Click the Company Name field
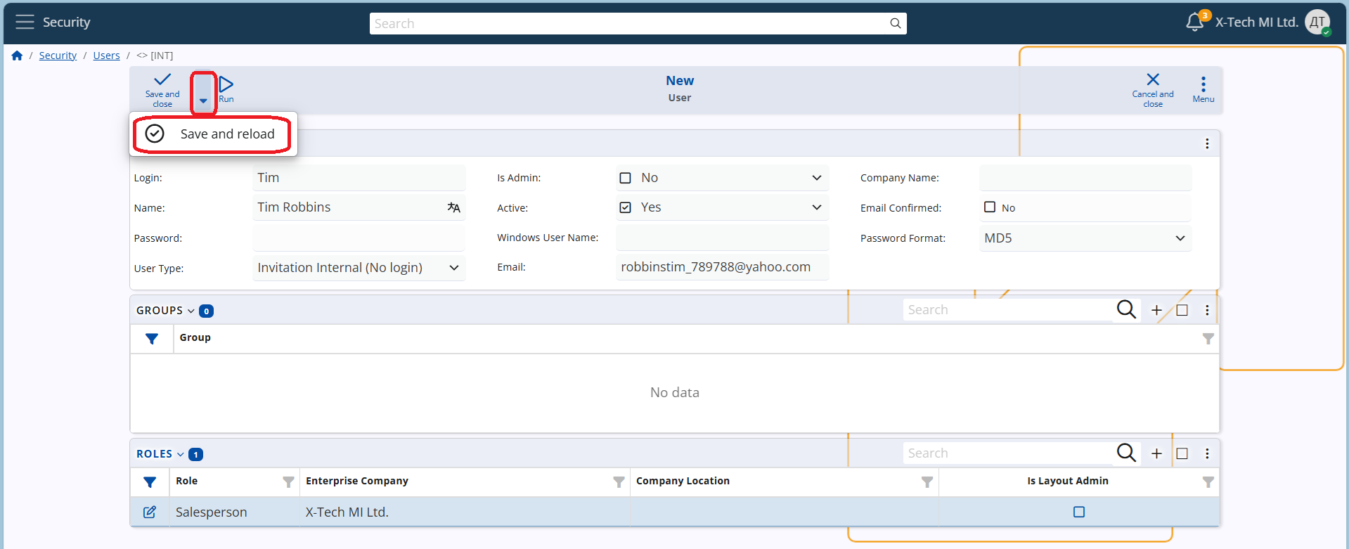Viewport: 1349px width, 549px height. point(1085,178)
